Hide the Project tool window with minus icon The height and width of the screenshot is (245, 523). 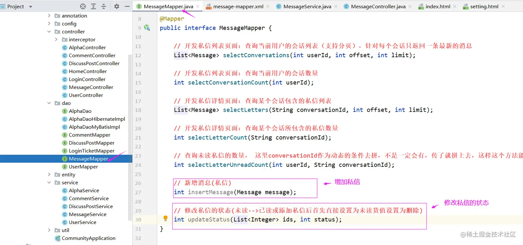tap(127, 7)
